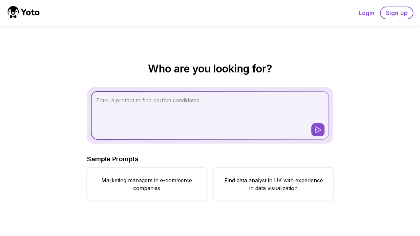
Task: Click the "Who are you looking for?" heading
Action: click(210, 69)
